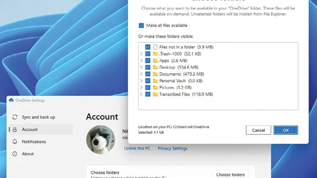Click the 'OneDrive Settings' window title text
The image size is (317, 178).
pos(30,100)
